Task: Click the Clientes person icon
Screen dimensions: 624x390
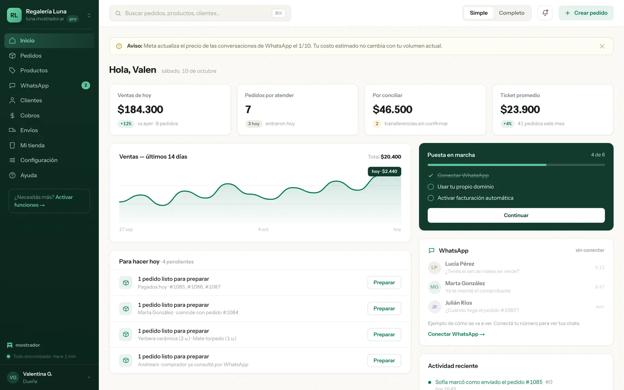Action: (x=12, y=100)
